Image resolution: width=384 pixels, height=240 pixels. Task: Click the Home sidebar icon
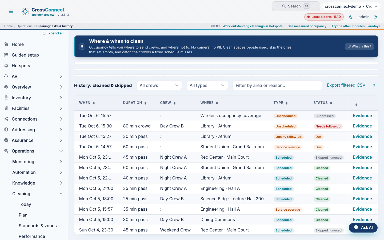click(x=6, y=44)
